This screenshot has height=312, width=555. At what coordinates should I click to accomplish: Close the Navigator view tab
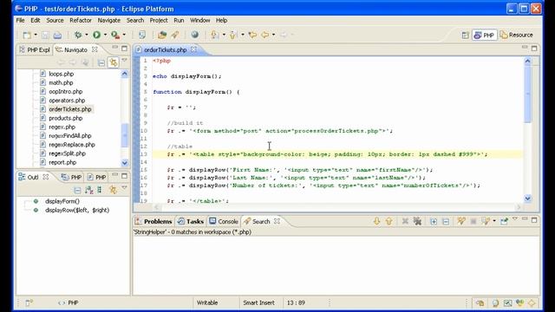(x=95, y=49)
